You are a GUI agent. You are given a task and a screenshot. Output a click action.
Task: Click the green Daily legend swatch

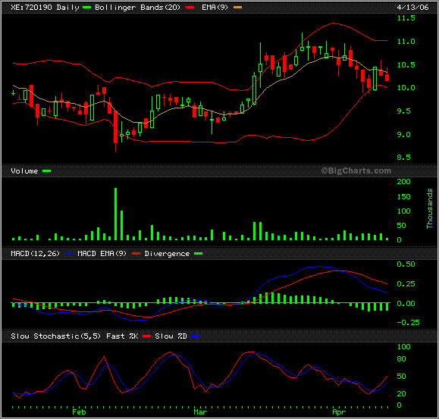coord(86,8)
